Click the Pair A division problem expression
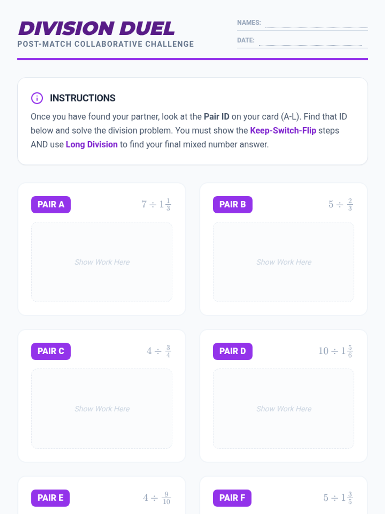385x514 pixels. (157, 204)
